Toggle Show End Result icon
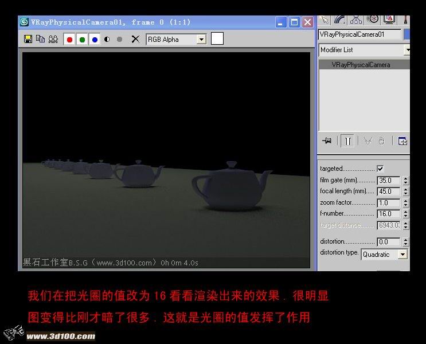Screen dimensions: 426x344 347,141
